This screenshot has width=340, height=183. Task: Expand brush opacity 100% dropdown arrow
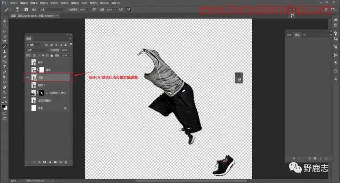coord(88,10)
